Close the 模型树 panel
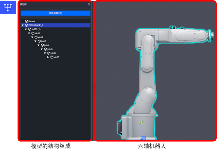This screenshot has height=153, width=217. pos(89,4)
